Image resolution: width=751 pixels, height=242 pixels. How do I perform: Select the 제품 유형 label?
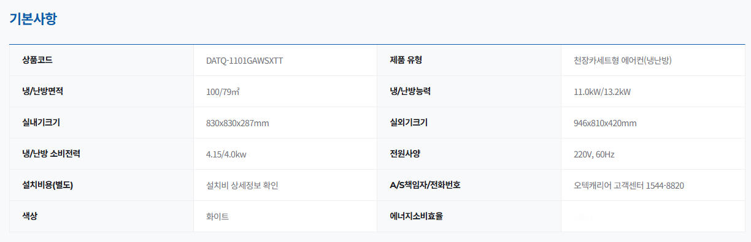[406, 60]
